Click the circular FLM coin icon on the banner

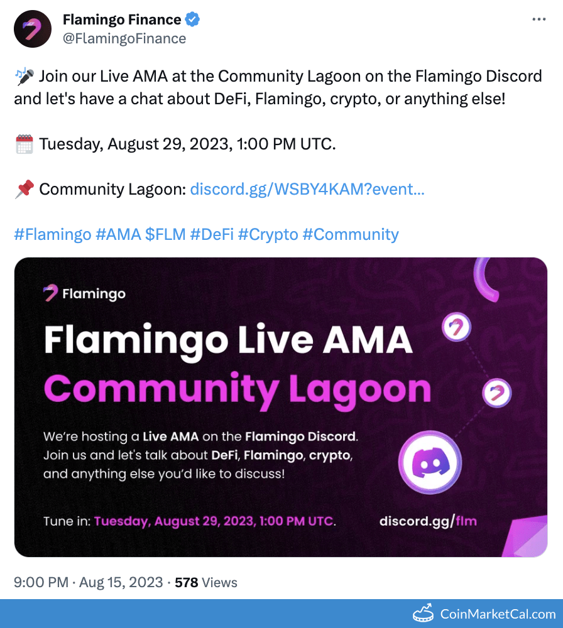pos(457,328)
